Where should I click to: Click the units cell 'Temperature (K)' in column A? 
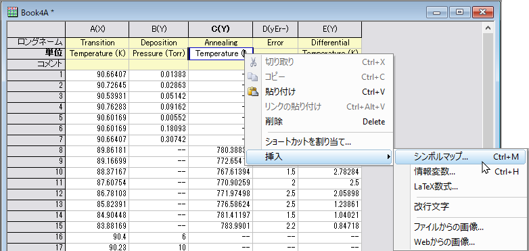[x=97, y=53]
